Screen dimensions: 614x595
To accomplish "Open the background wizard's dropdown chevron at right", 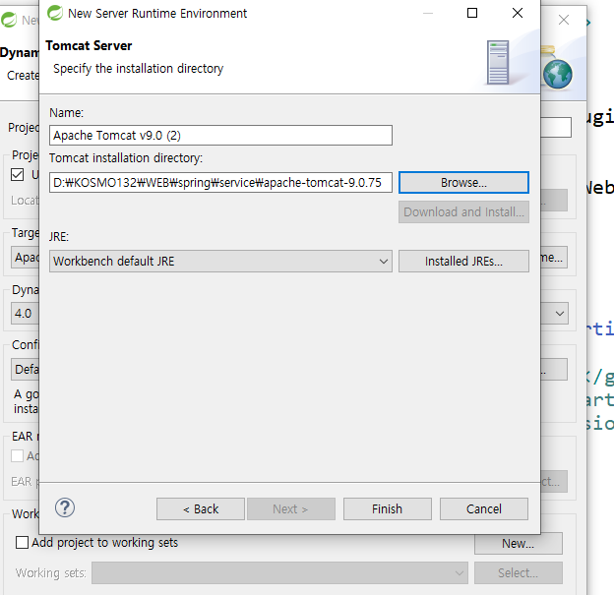I will click(x=560, y=314).
